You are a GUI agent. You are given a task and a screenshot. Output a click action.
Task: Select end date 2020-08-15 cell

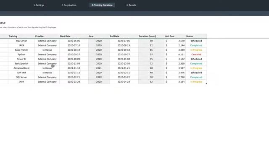point(124,45)
